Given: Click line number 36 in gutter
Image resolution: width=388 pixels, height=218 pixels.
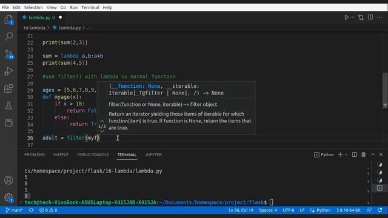Looking at the screenshot, I should 30,138.
